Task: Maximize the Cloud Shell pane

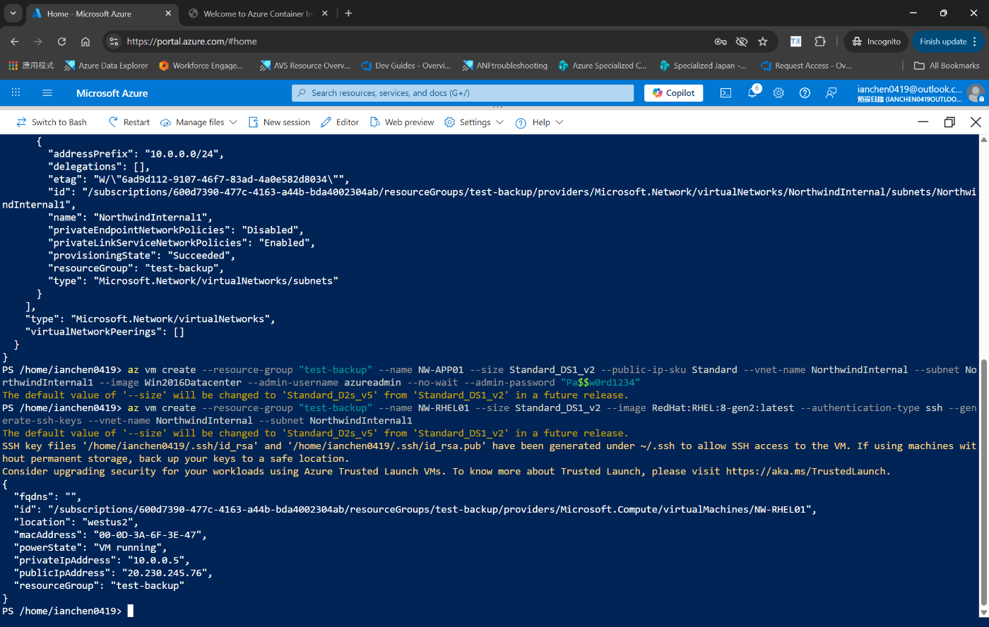Action: pos(949,122)
